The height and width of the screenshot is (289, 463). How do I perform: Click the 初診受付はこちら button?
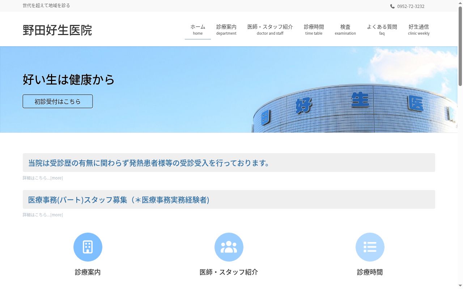click(x=58, y=101)
